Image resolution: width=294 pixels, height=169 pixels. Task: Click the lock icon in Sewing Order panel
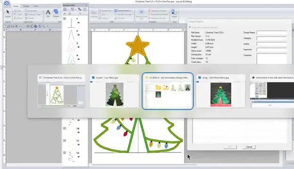click(x=70, y=14)
